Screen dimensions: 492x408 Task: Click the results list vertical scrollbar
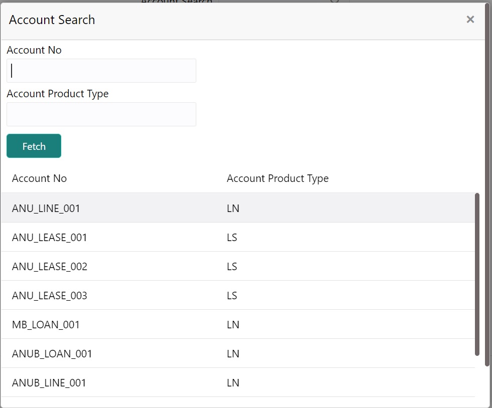[477, 274]
